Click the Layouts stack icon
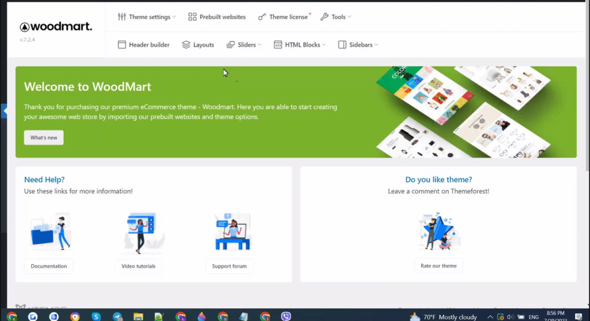 coord(186,45)
